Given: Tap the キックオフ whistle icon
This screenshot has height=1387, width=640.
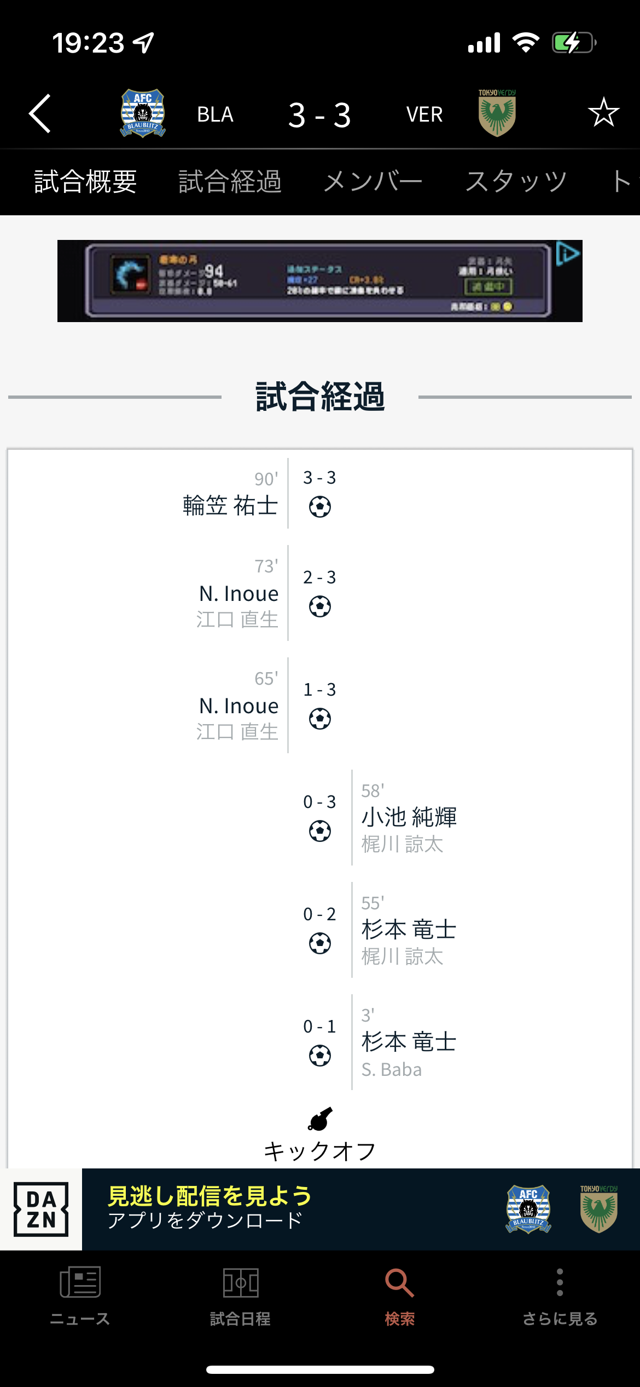Looking at the screenshot, I should [x=320, y=1119].
